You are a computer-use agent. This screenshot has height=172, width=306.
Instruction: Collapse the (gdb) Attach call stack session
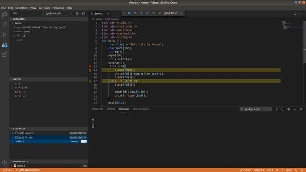[x=13, y=137]
